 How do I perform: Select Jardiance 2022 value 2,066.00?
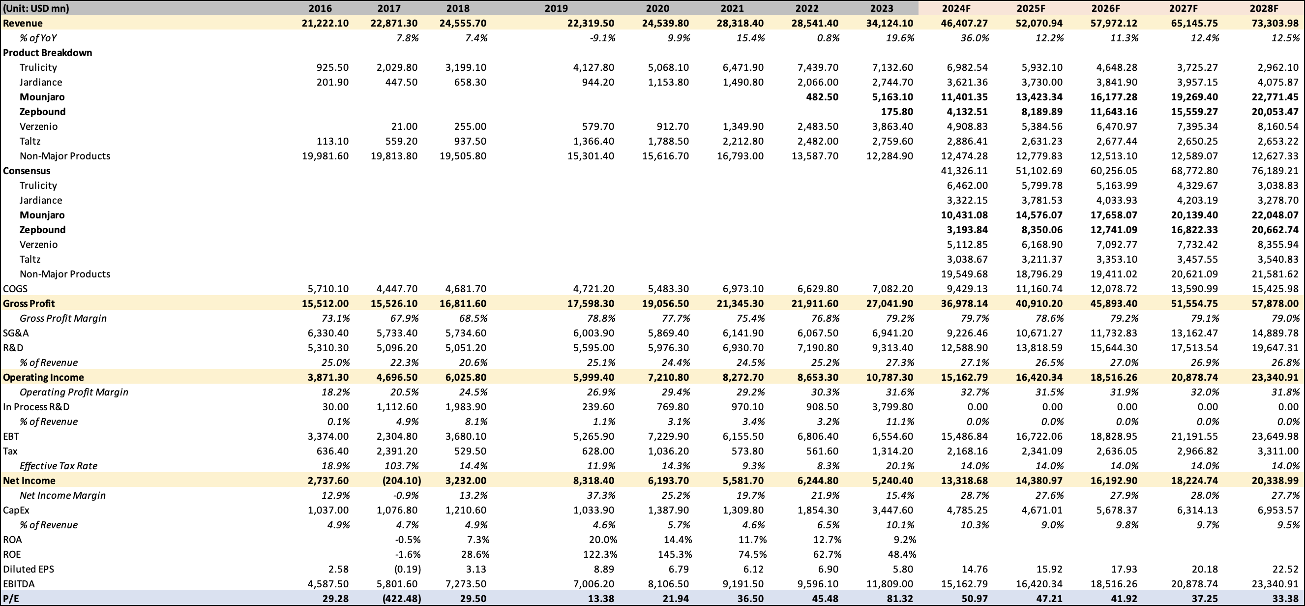coord(817,82)
